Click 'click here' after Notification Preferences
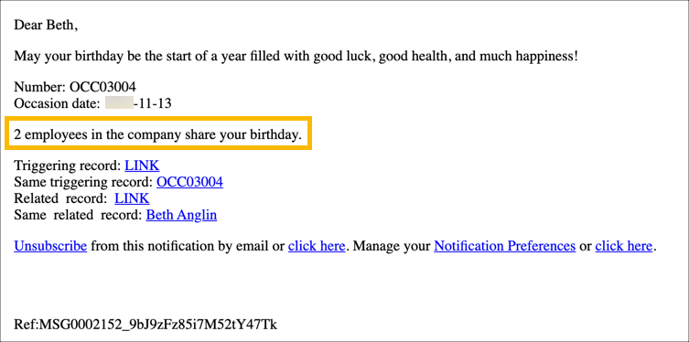The width and height of the screenshot is (689, 342). (x=623, y=246)
